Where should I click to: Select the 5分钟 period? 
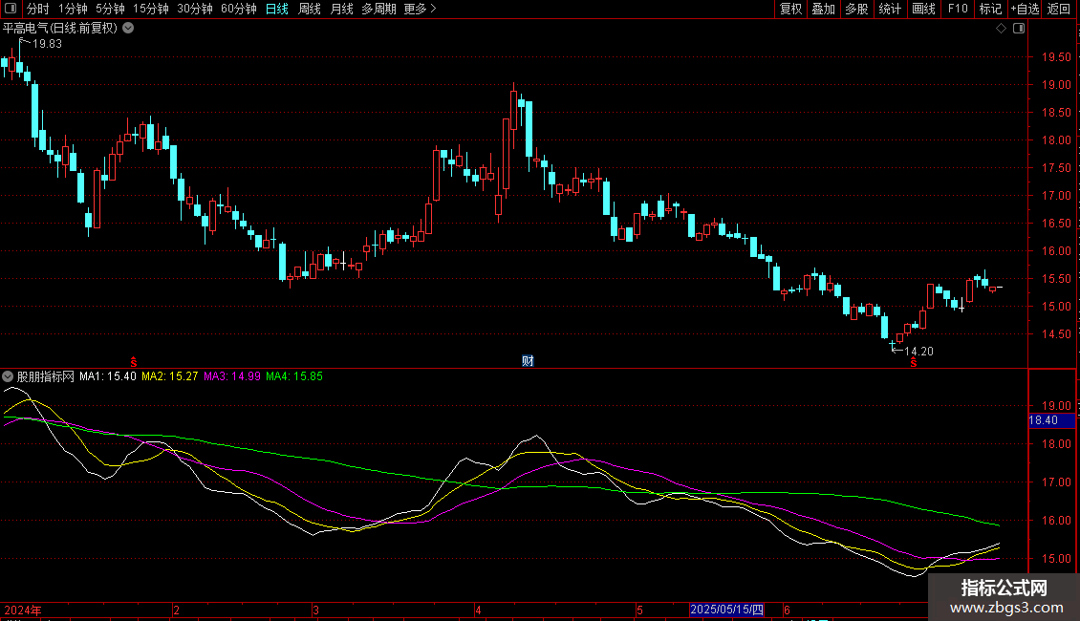click(110, 9)
